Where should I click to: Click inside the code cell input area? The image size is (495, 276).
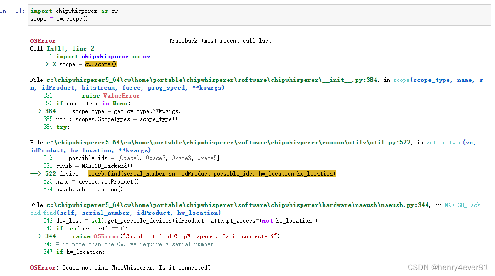[x=260, y=15]
